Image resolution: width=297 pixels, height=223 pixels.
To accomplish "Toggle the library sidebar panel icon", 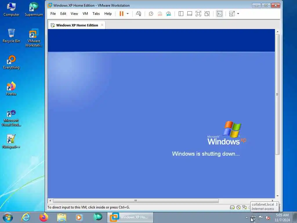I will pos(181,14).
